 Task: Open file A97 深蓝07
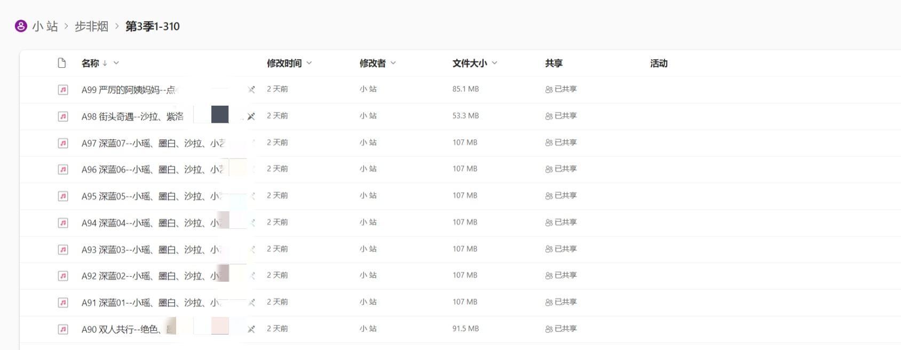pyautogui.click(x=153, y=143)
